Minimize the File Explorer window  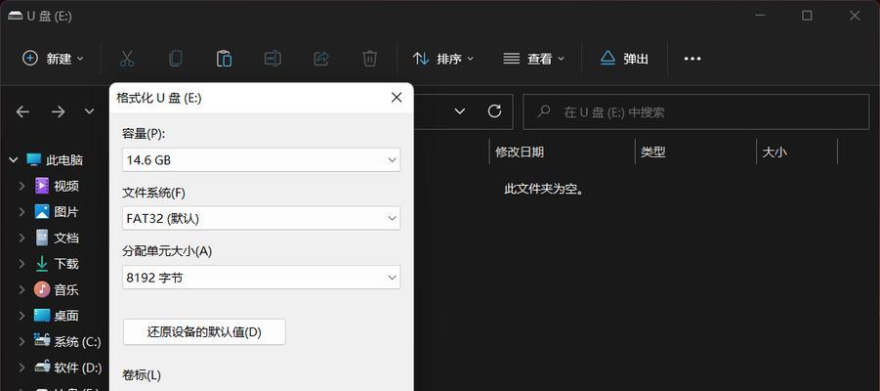pyautogui.click(x=759, y=16)
